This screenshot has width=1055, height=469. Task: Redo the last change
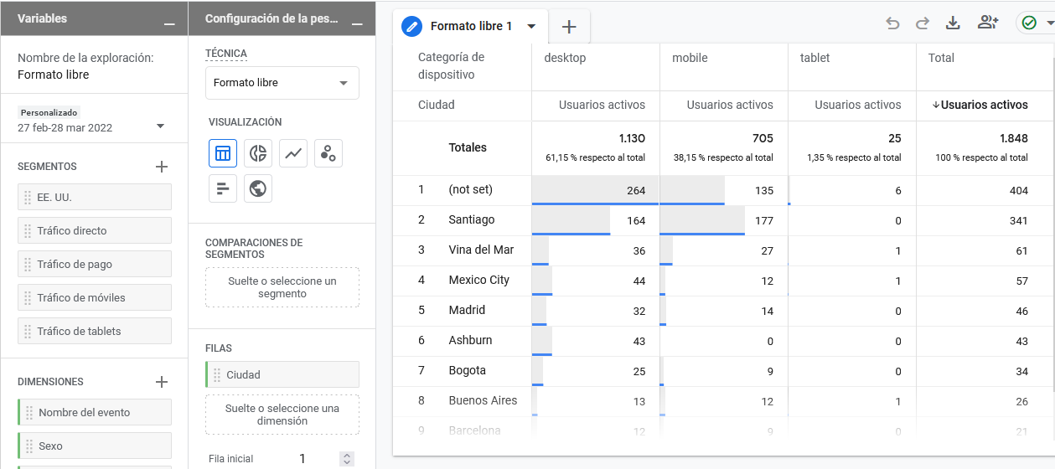923,23
